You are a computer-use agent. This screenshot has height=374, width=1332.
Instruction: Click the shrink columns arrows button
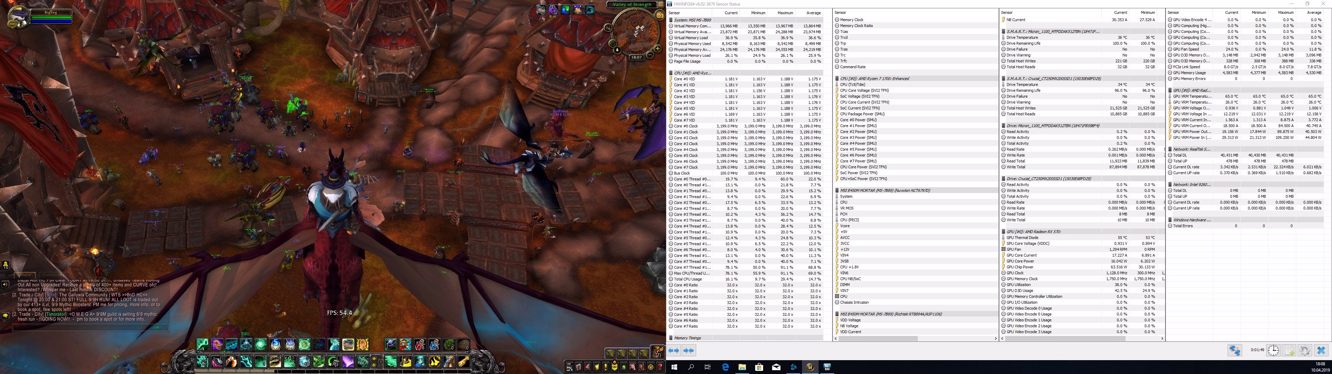pyautogui.click(x=689, y=350)
